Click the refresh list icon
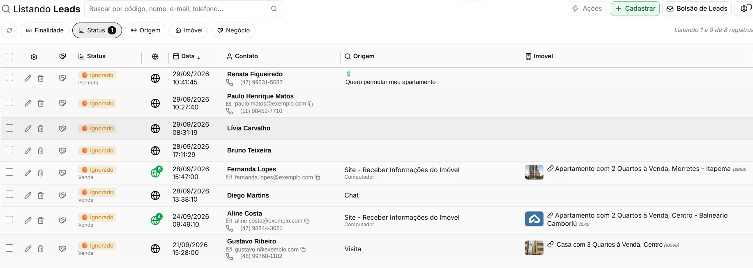The width and height of the screenshot is (753, 268). point(9,30)
